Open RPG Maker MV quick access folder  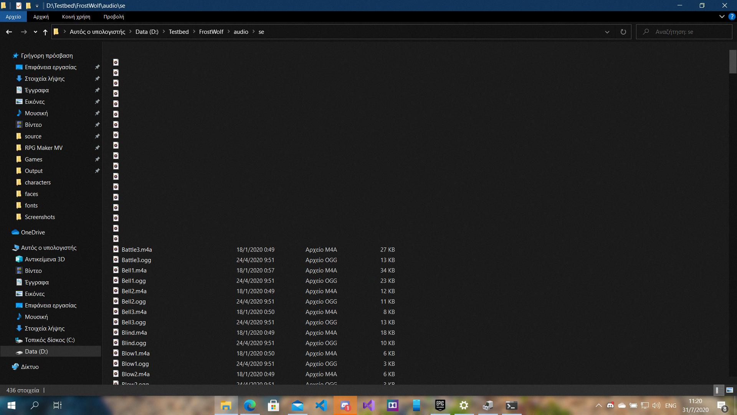click(43, 148)
